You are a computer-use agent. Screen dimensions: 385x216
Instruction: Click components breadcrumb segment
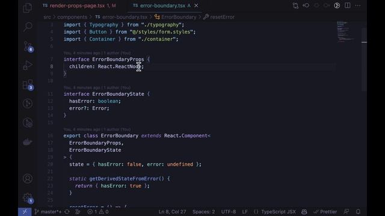72,17
